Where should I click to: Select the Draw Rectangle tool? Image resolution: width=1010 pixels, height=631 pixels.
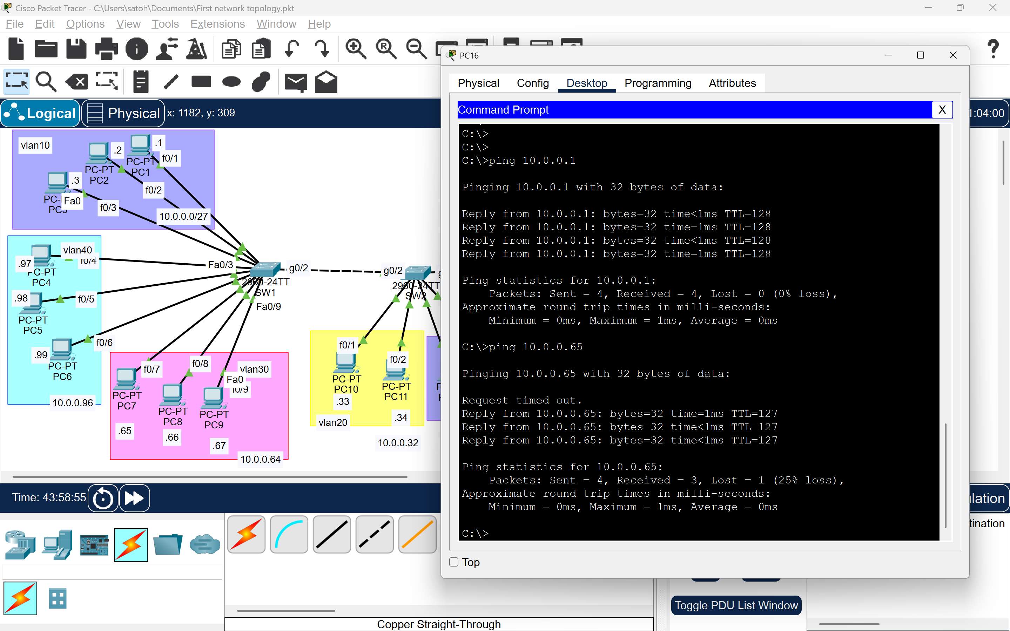[201, 81]
